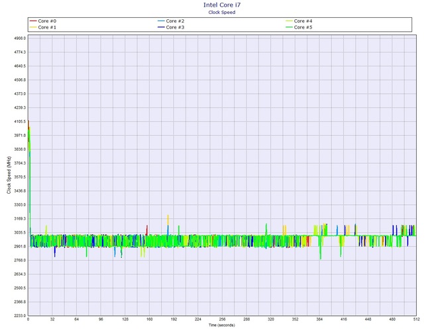The height and width of the screenshot is (333, 444).
Task: Click the 384 x-axis tick label
Action: [319, 319]
